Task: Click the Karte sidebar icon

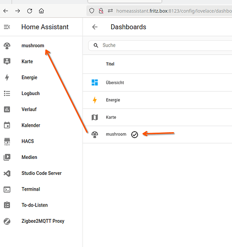Action: [7, 61]
